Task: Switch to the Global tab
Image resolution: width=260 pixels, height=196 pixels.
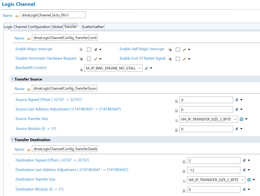Action: coord(57,27)
